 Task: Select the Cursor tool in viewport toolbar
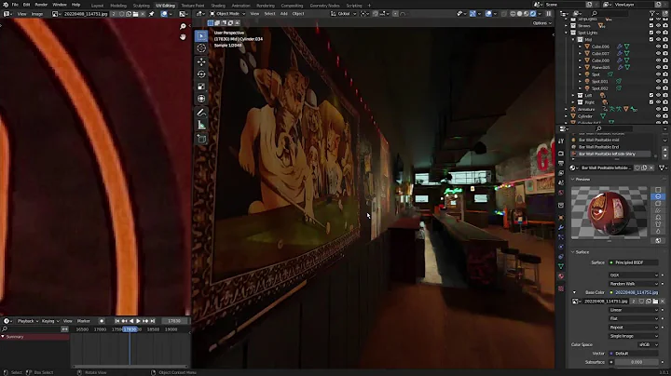(201, 48)
